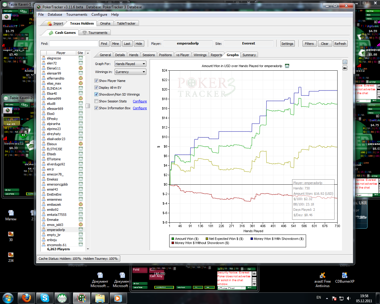Open the Help menu
380x304 pixels.
point(115,15)
